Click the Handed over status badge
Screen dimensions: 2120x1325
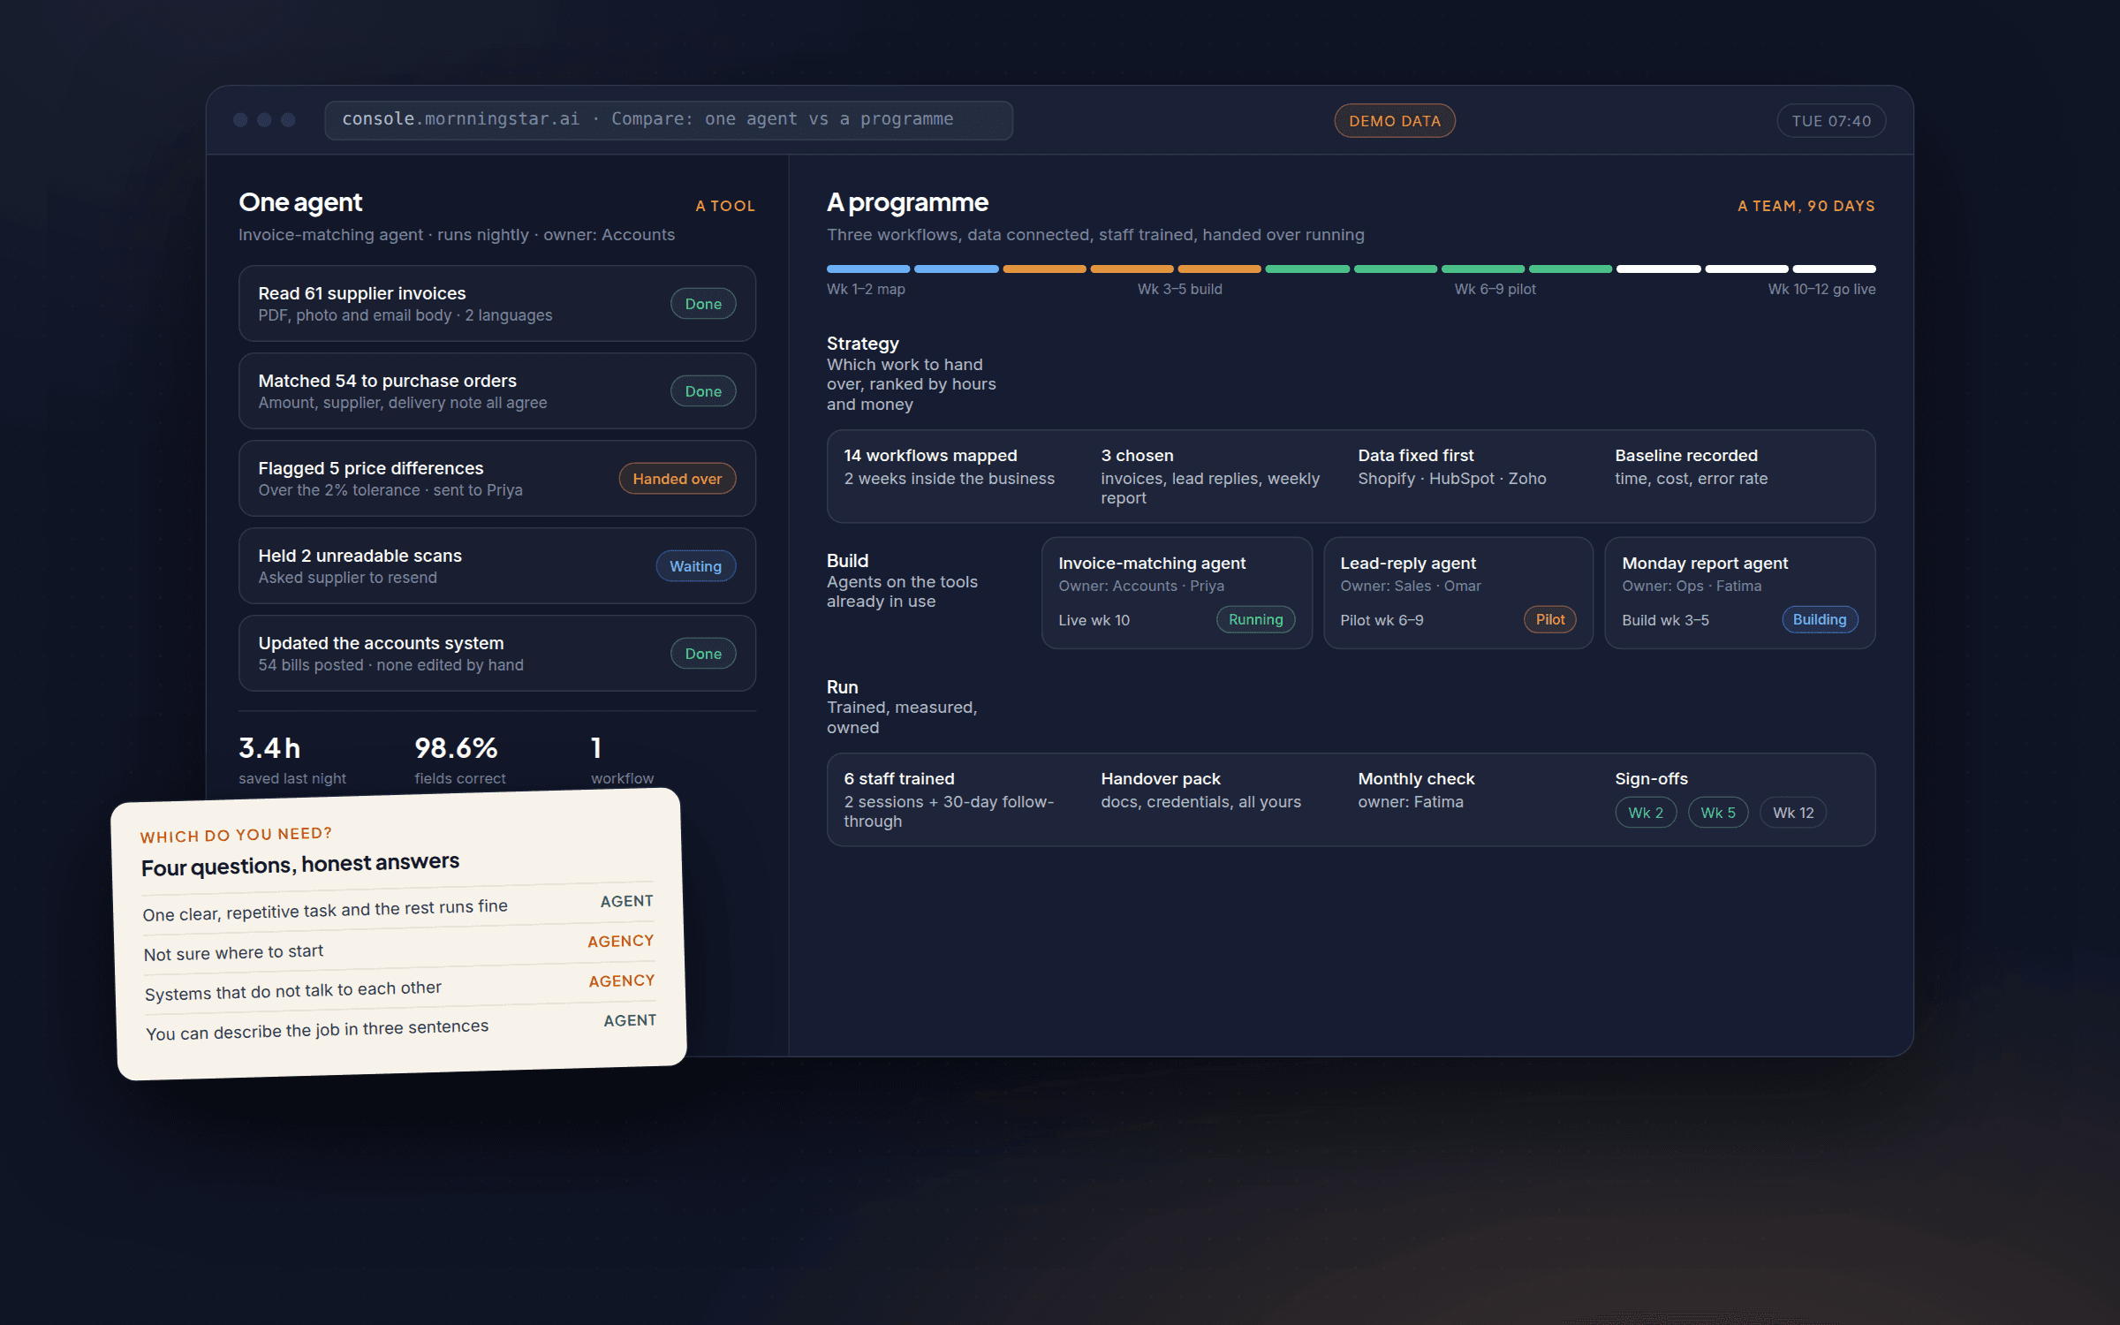[x=677, y=478]
